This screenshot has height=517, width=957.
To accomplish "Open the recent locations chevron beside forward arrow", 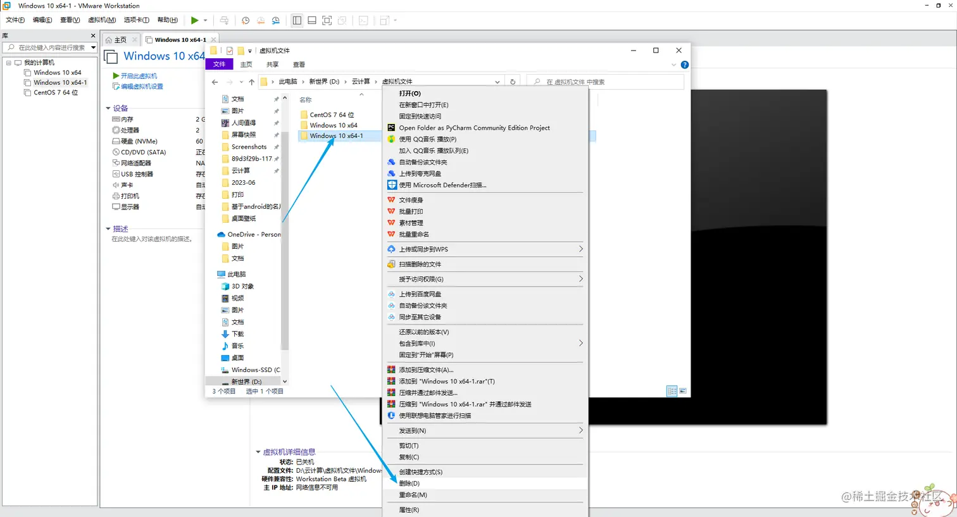I will click(242, 82).
